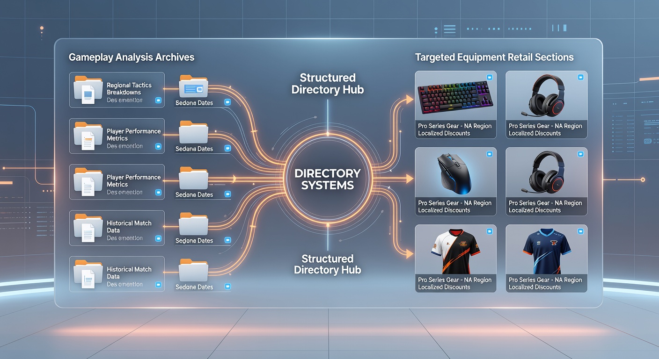Click the blue badge on the keyboard card
Screen dimensions: 659x359
(490, 77)
